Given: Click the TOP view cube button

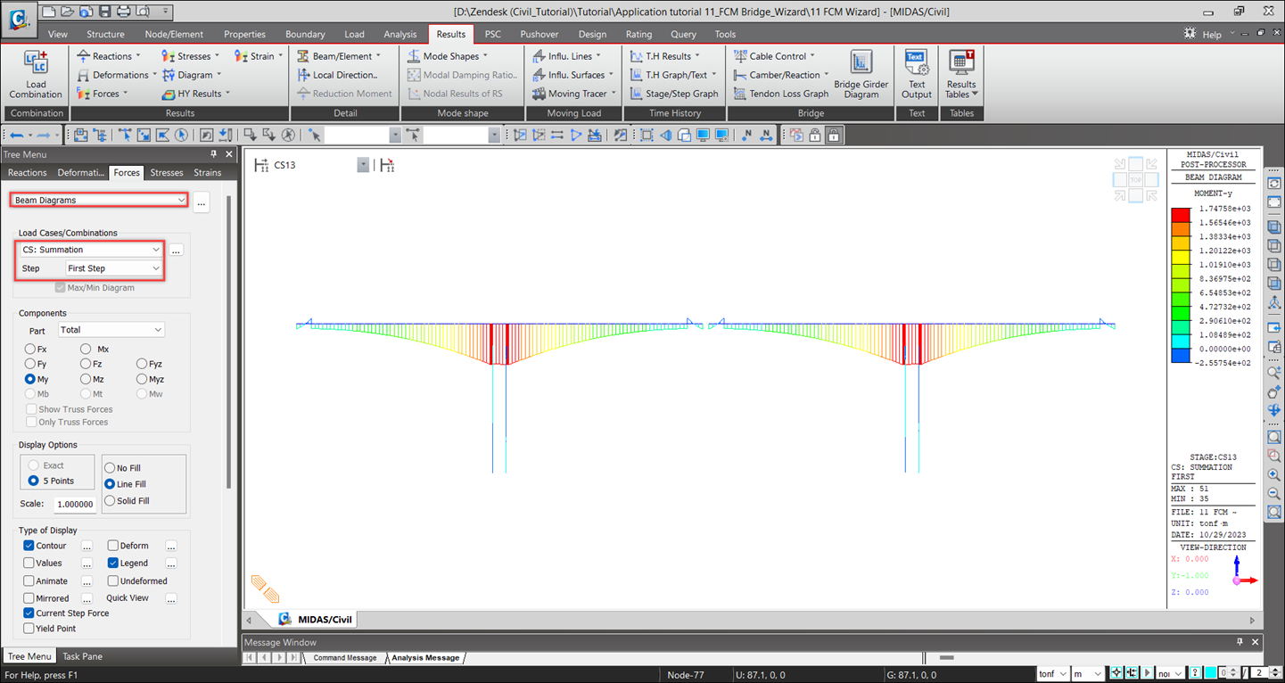Looking at the screenshot, I should coord(1135,179).
